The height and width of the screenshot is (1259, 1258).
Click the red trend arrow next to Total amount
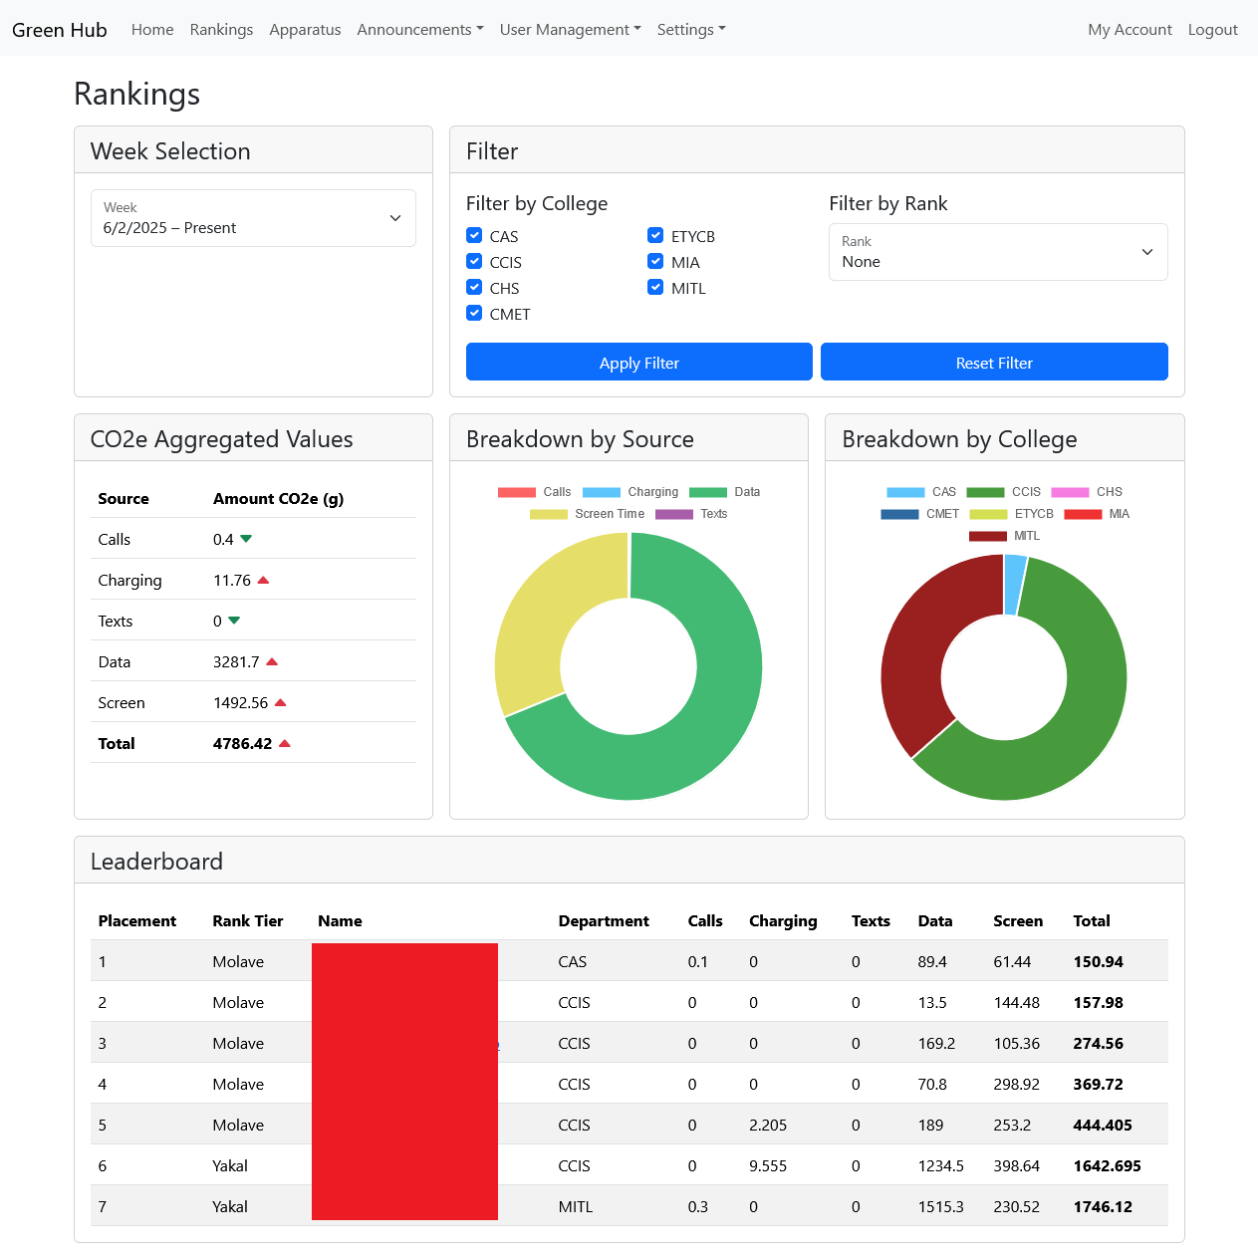285,744
